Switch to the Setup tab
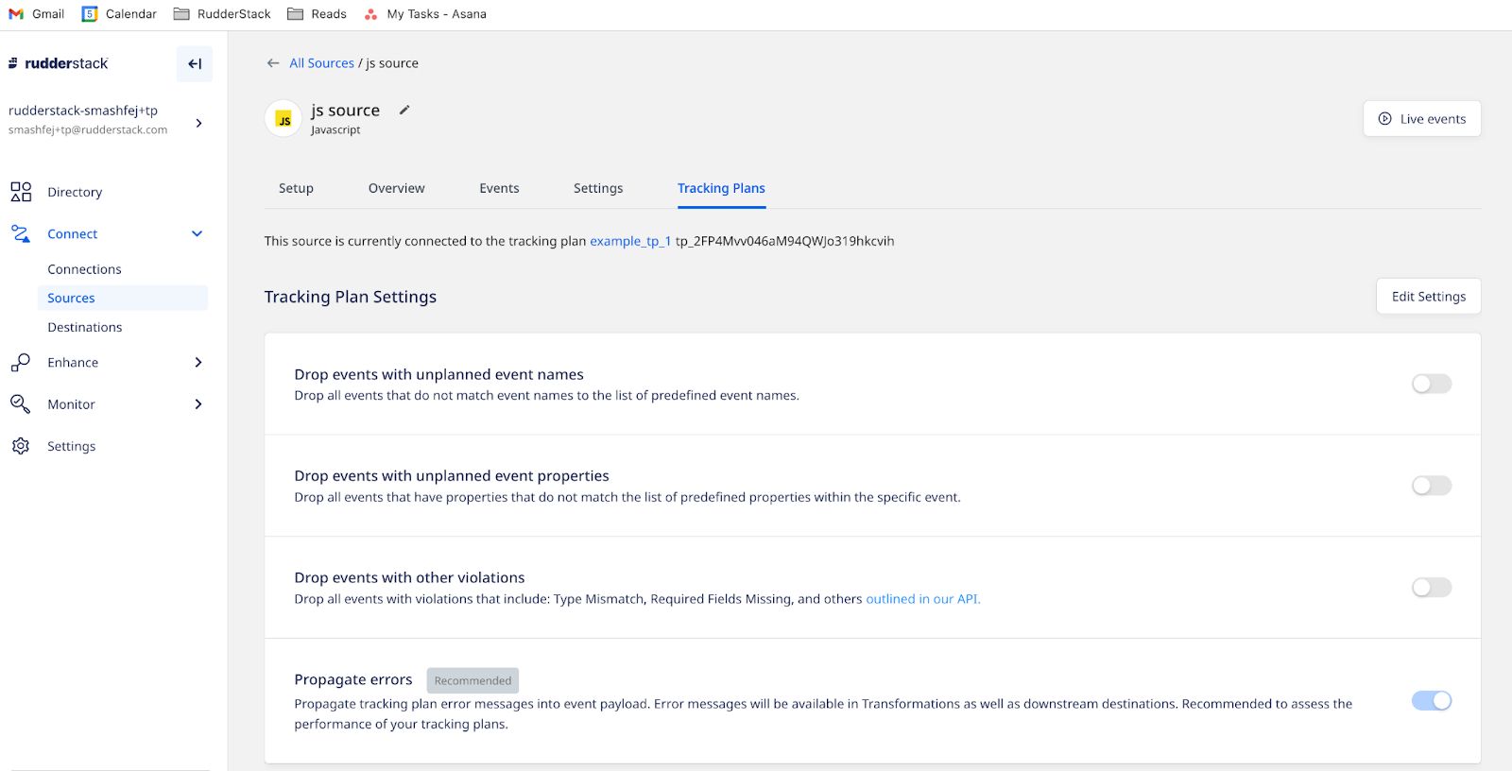This screenshot has height=771, width=1512. point(296,188)
